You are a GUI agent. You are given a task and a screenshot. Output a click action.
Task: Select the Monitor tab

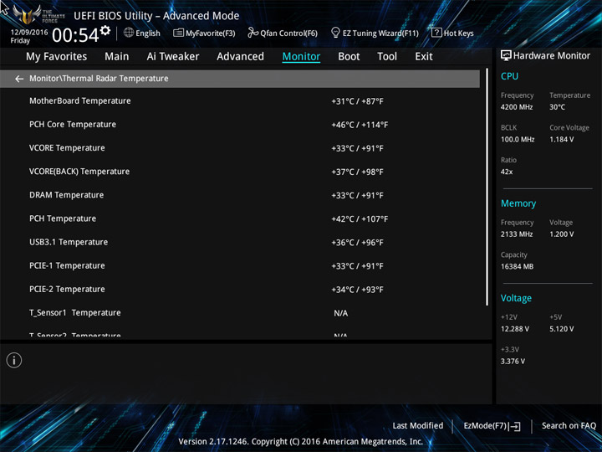tap(301, 57)
